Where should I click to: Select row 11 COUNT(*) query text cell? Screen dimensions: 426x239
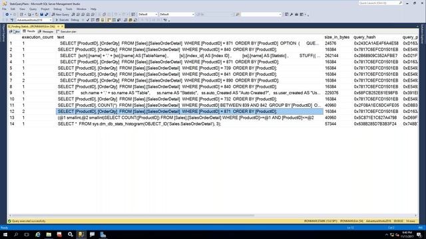[x=189, y=105]
